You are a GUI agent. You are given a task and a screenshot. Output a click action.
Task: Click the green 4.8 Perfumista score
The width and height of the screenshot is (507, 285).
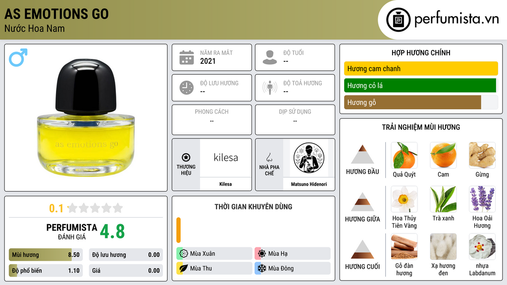click(x=112, y=232)
